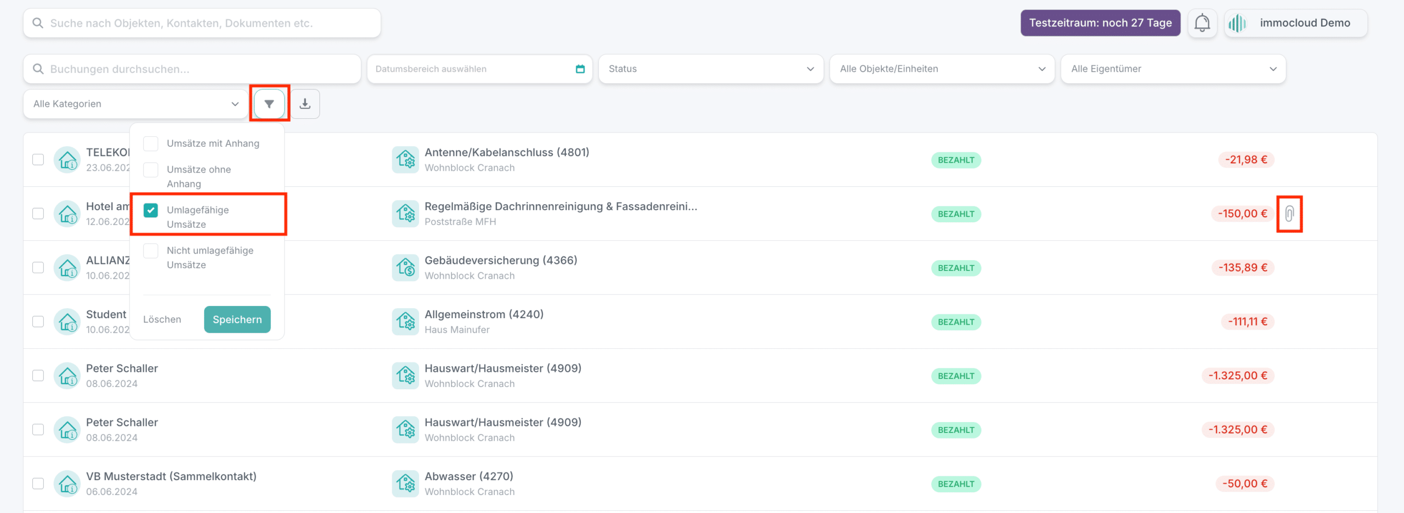Click VB Musterstadt (Sammelkontakt) name
This screenshot has height=513, width=1404.
(171, 476)
